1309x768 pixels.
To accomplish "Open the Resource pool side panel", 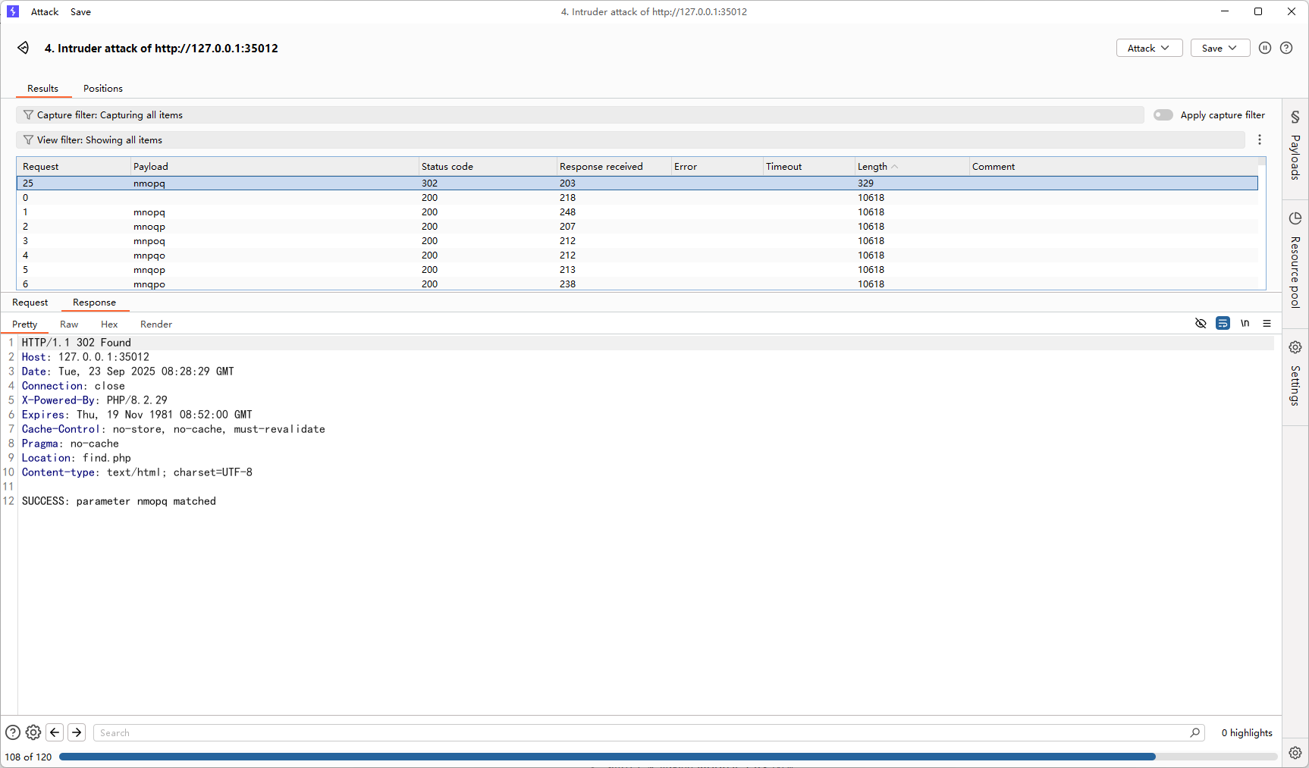I will pyautogui.click(x=1295, y=261).
